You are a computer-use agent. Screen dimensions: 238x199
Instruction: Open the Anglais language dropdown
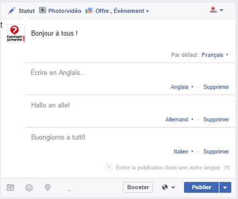click(182, 87)
